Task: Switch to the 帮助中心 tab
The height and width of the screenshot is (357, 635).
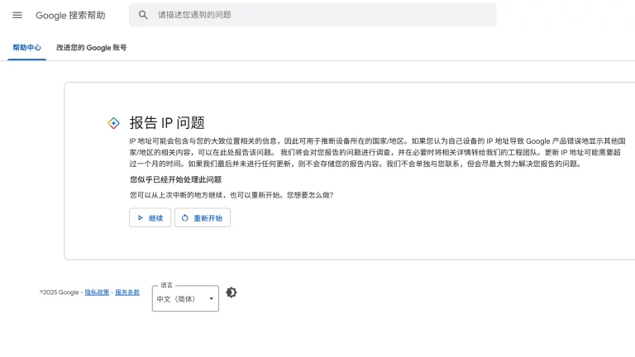Action: point(26,48)
